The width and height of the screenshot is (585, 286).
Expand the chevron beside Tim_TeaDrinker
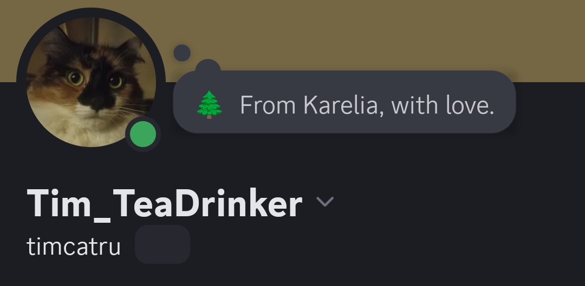coord(325,202)
